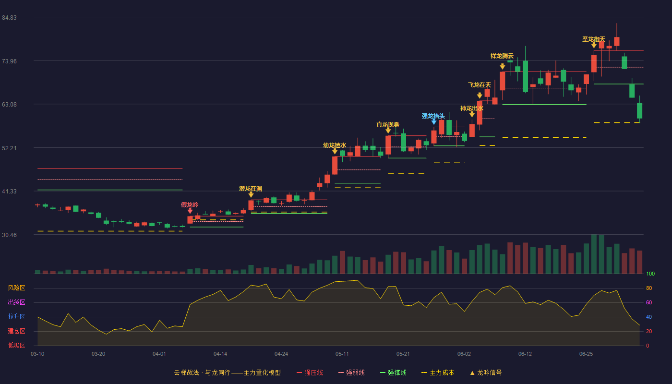Click the magenta 60 indicator scale value
The width and height of the screenshot is (672, 384).
tap(649, 303)
